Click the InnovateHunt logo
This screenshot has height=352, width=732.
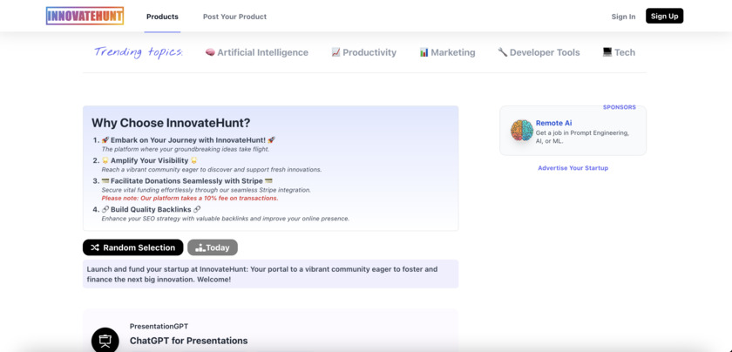coord(85,16)
